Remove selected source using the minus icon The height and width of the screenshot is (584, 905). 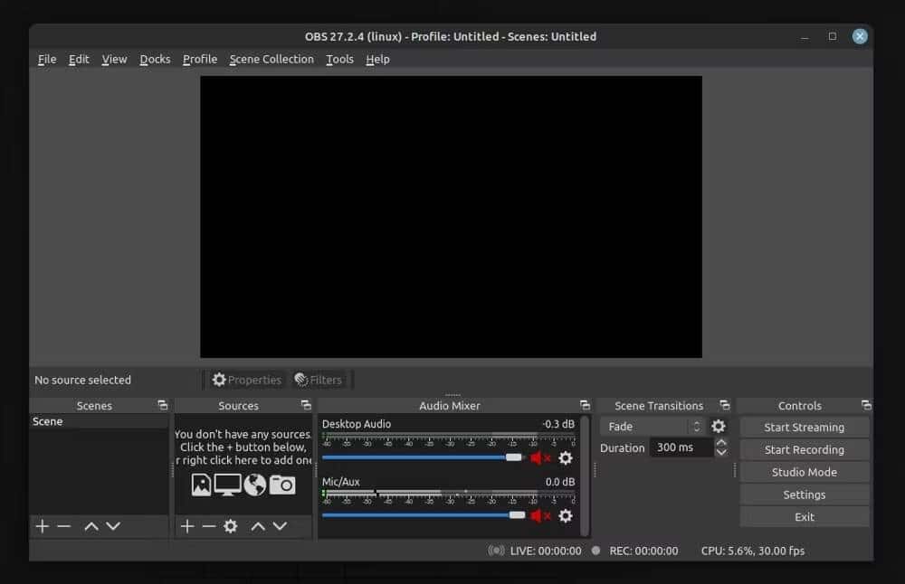(x=209, y=526)
